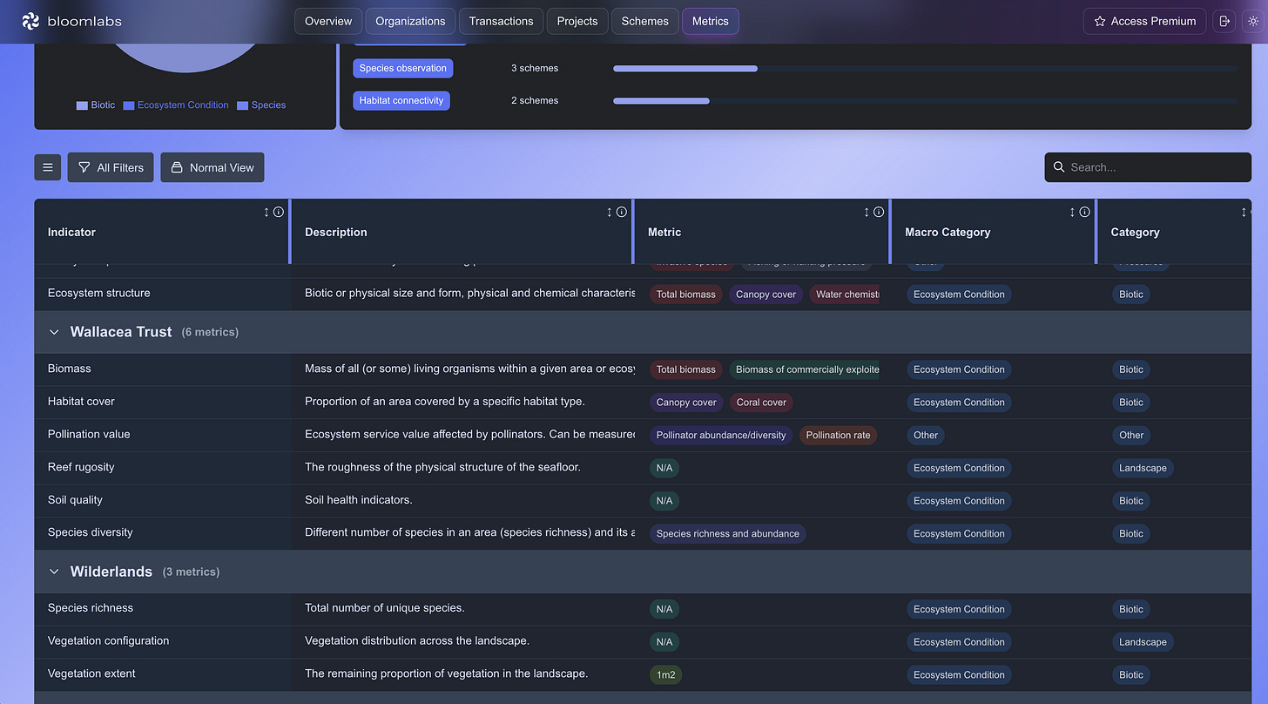Show info for the Indicator column
This screenshot has height=704, width=1268.
[x=279, y=212]
